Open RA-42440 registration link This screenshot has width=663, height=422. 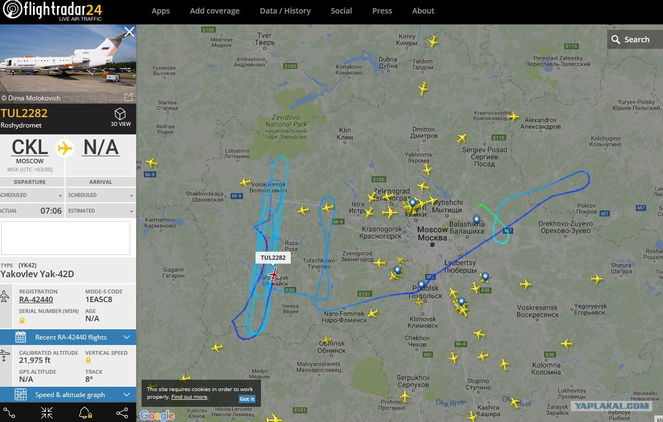36,299
